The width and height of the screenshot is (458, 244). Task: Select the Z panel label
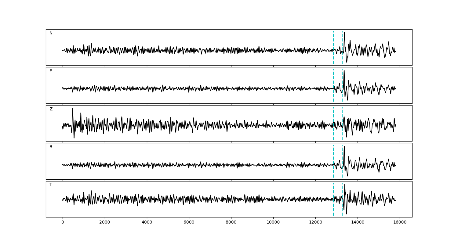(51, 109)
